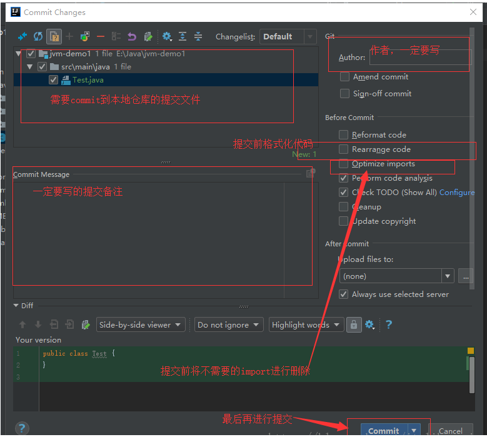Open commit message history icon
Image resolution: width=487 pixels, height=437 pixels.
pos(310,174)
